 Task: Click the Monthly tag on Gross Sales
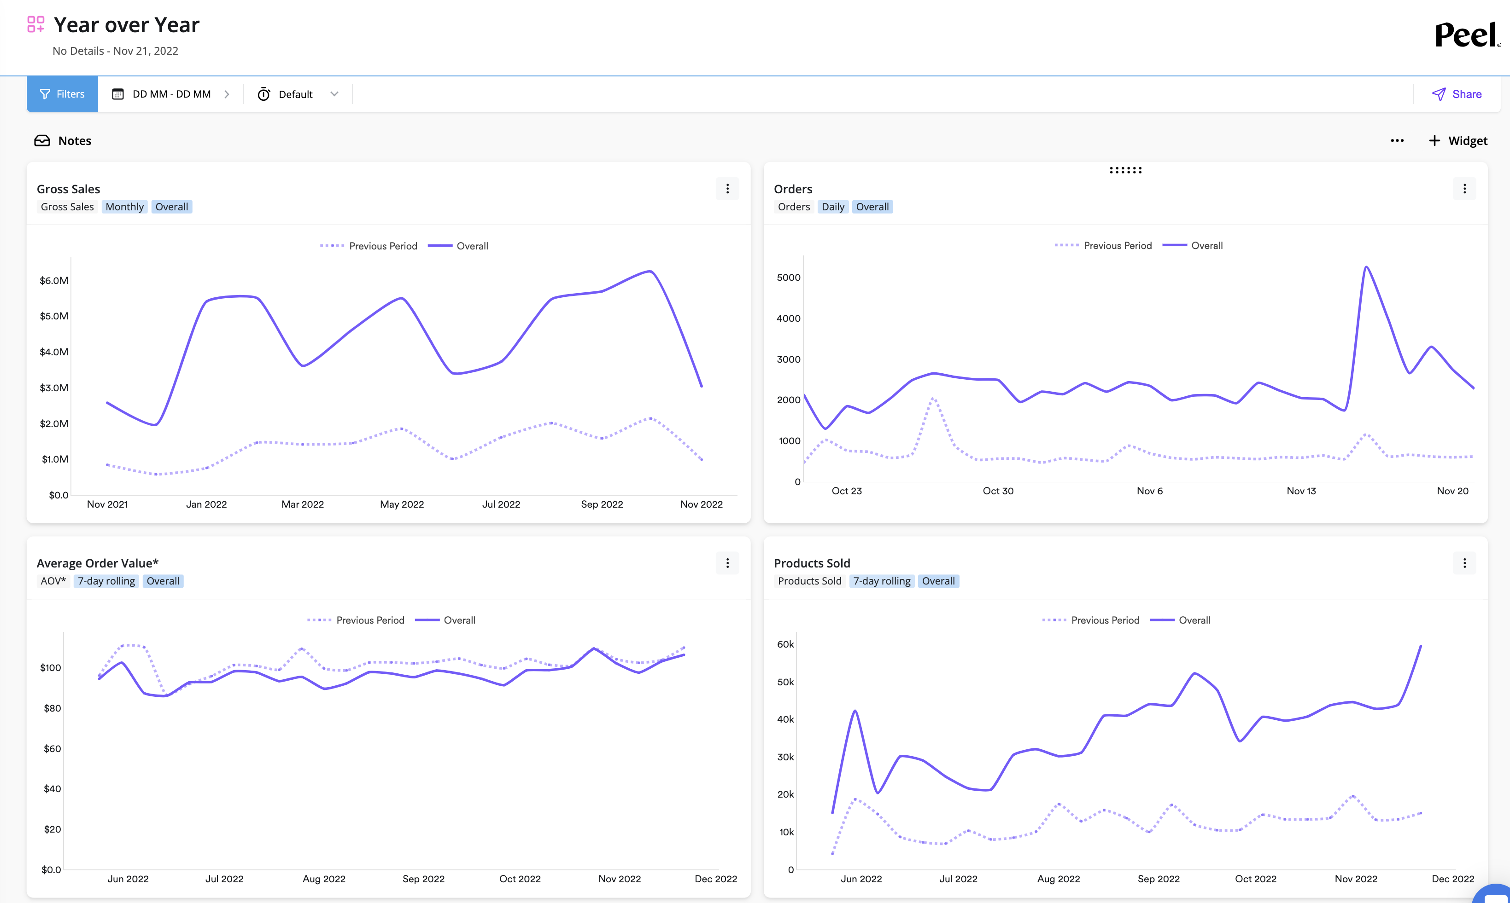point(124,207)
